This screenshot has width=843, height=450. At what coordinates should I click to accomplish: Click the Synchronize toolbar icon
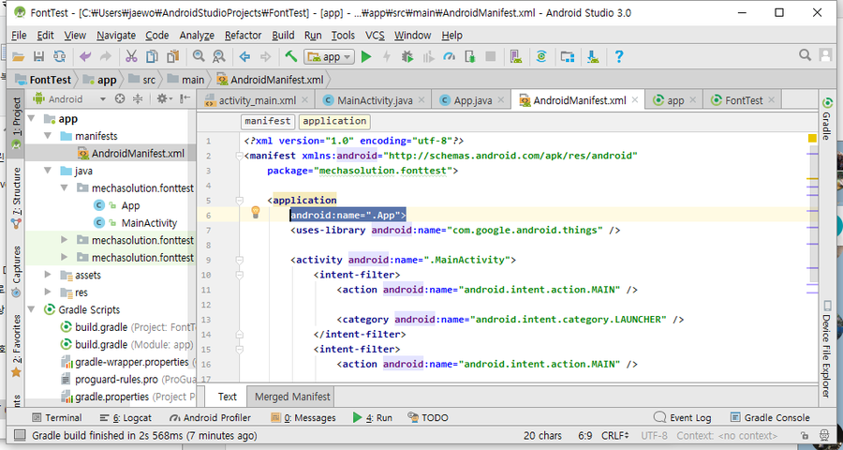point(59,56)
